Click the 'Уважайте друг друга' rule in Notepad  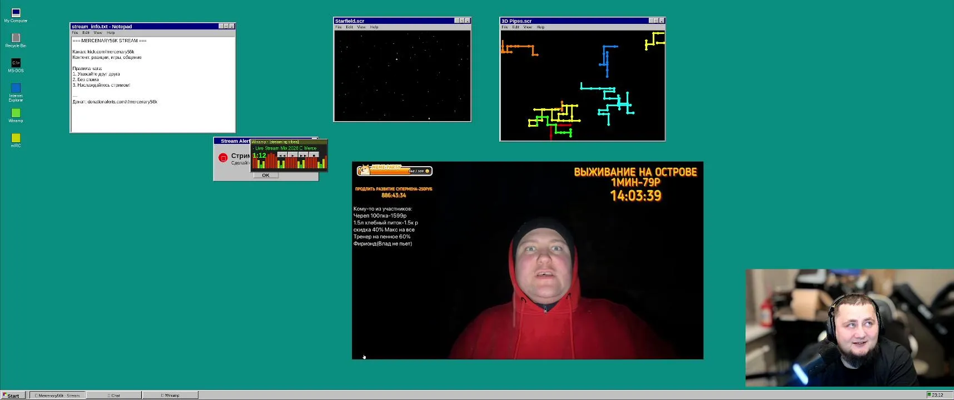pos(96,74)
